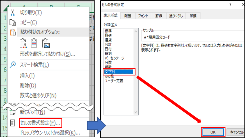Switch to 罫線 tab
The image size is (245, 138).
pyautogui.click(x=159, y=16)
